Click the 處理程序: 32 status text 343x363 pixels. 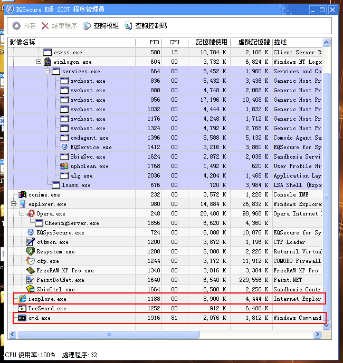click(80, 355)
